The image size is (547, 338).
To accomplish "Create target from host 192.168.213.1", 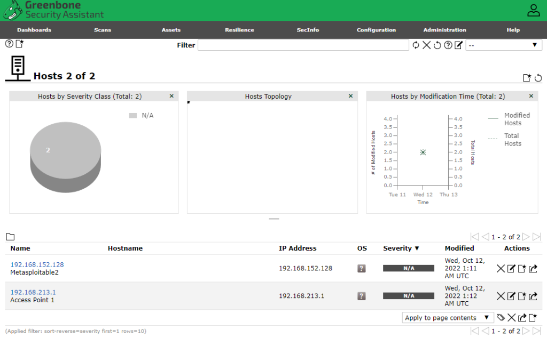I will [522, 296].
